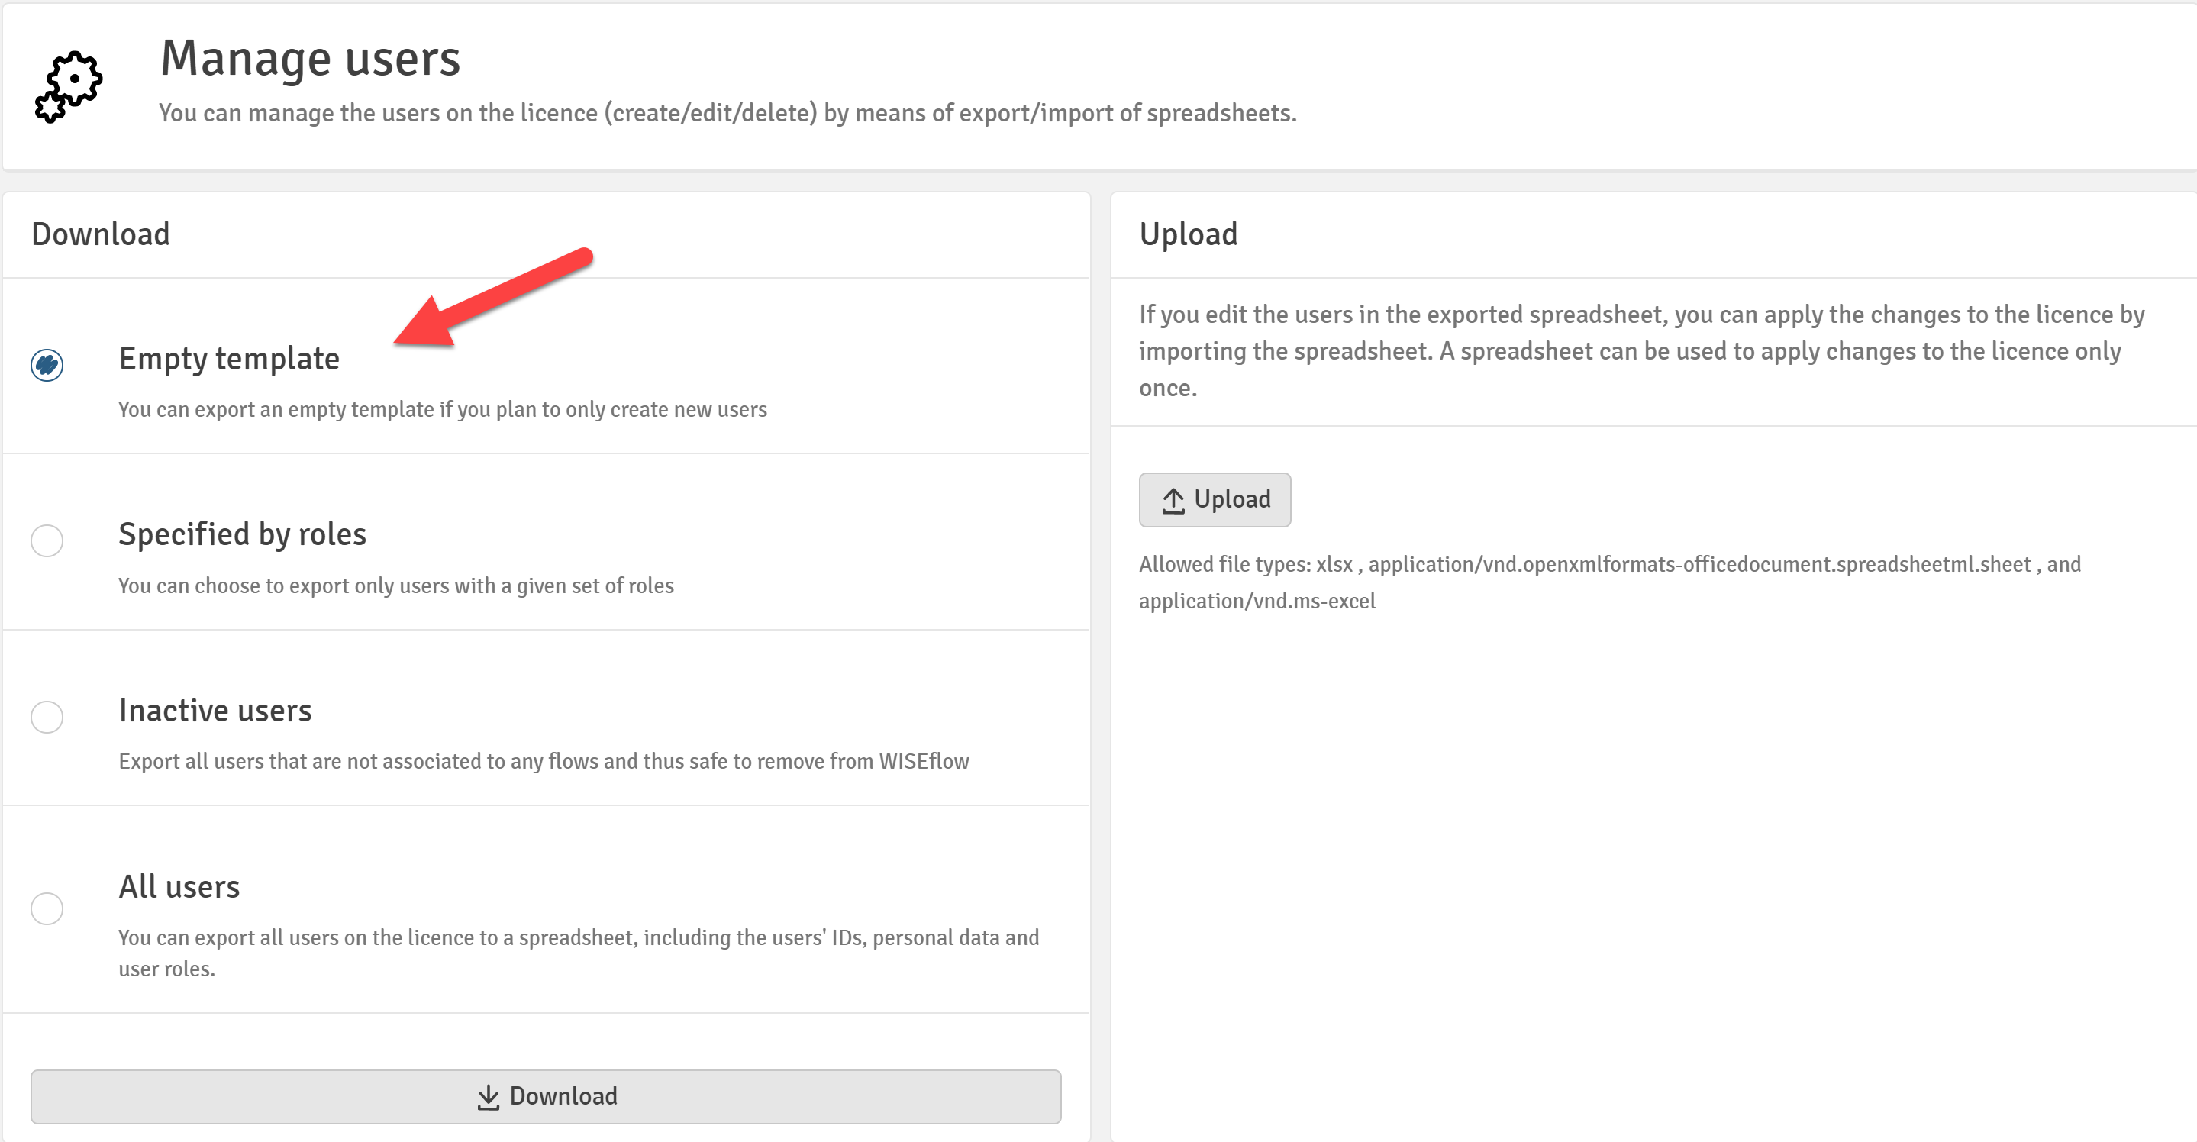Click the download arrow icon in Download button
The image size is (2197, 1142).
488,1097
